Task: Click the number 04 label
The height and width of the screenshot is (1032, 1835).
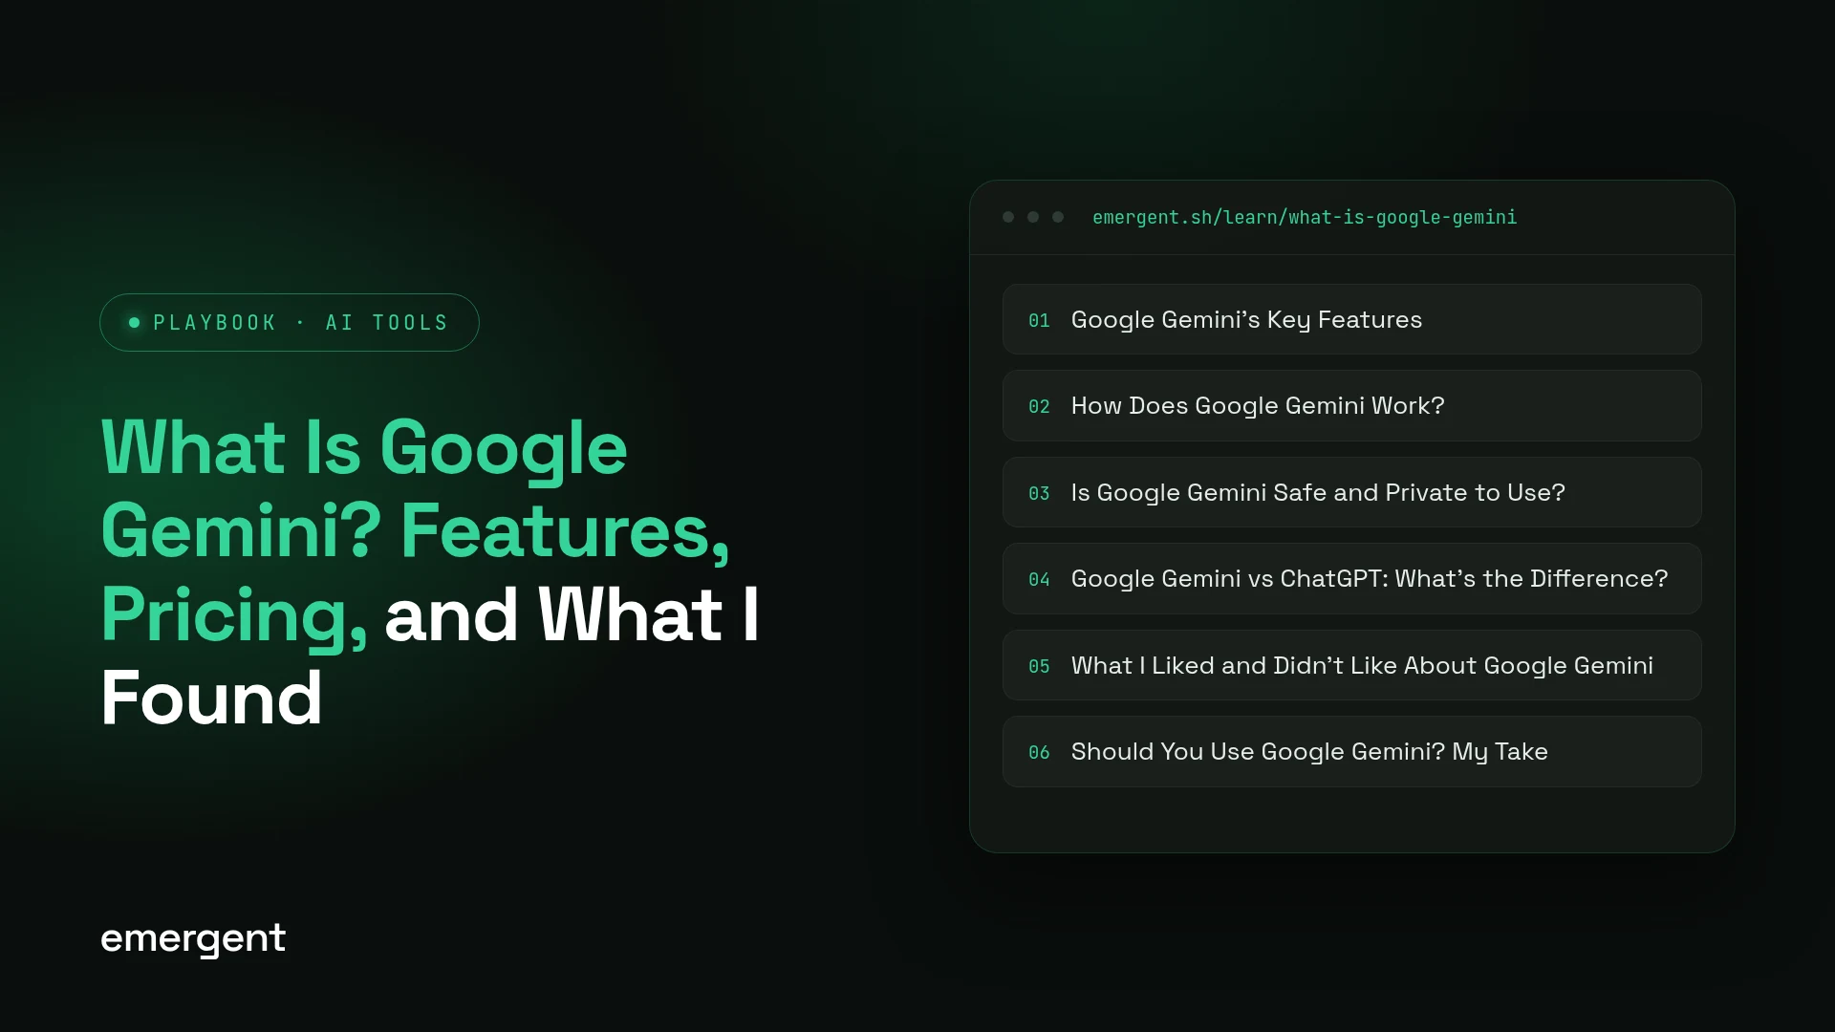Action: click(x=1039, y=579)
